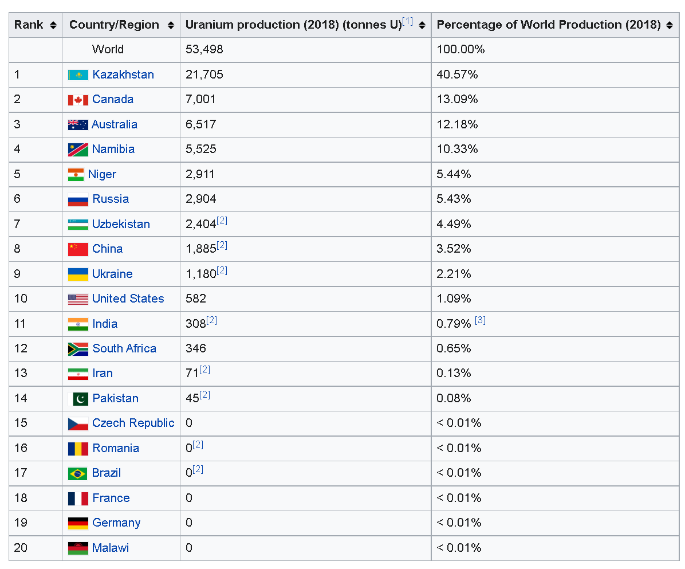685x569 pixels.
Task: Click the Canada flag icon
Action: 78,100
